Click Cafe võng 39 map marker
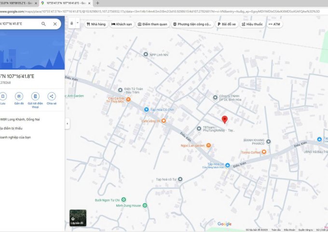The height and width of the screenshot is (232, 328). (x=164, y=121)
